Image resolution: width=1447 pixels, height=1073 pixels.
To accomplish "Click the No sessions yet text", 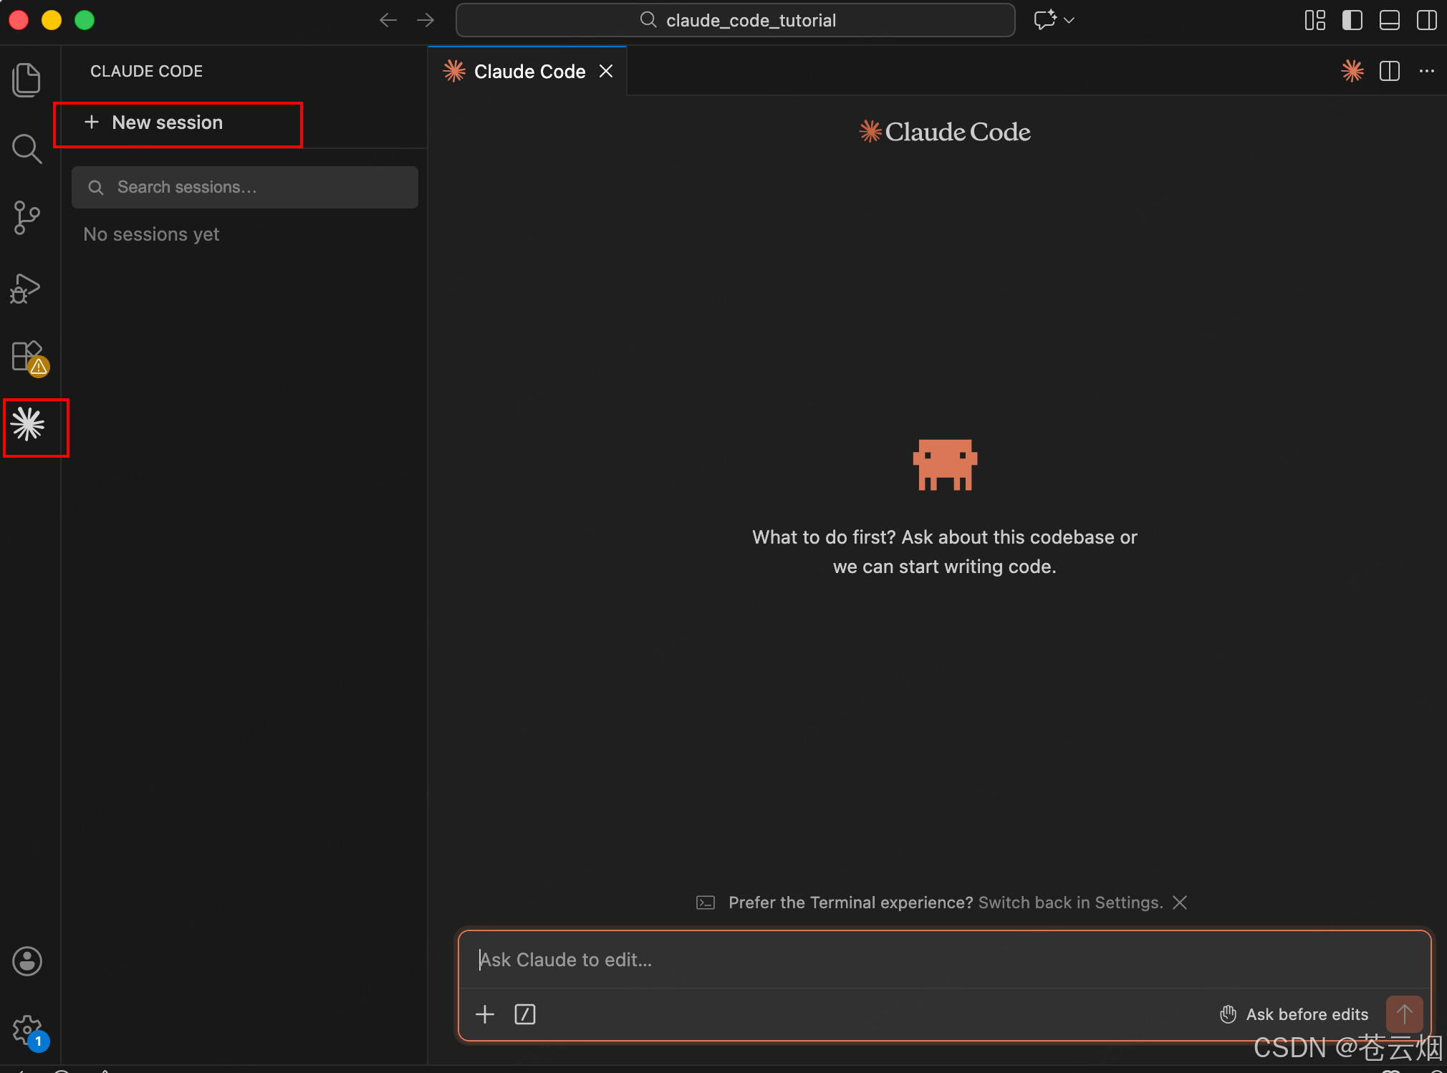I will tap(151, 234).
